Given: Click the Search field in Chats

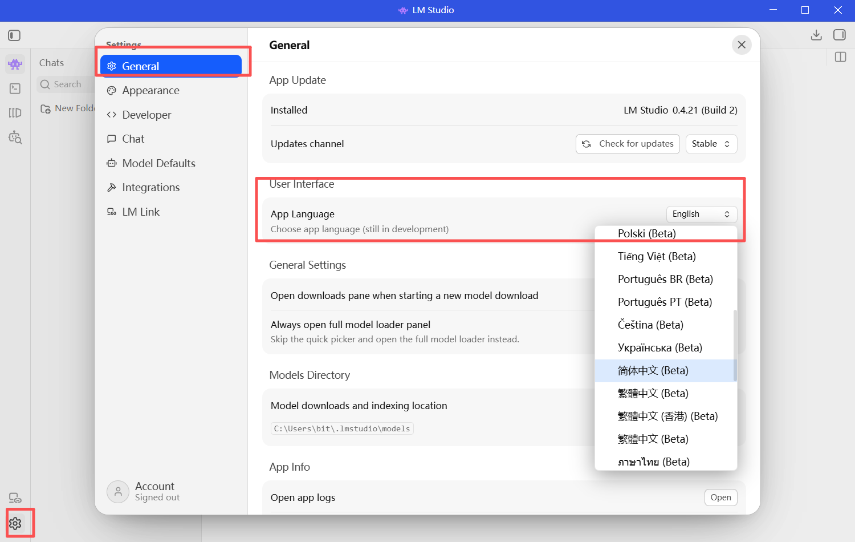Looking at the screenshot, I should 66,84.
